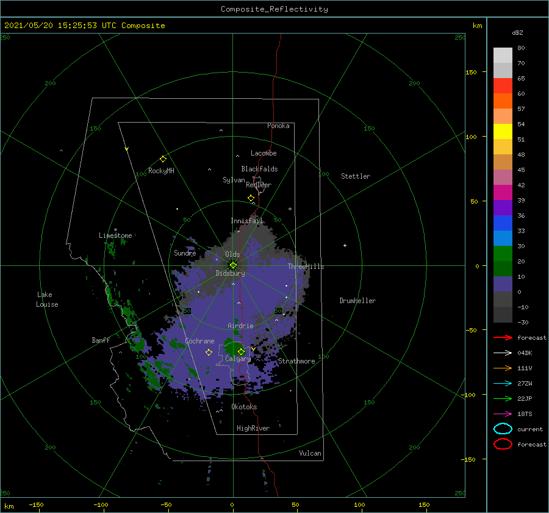The height and width of the screenshot is (513, 549).
Task: Click the HighRiver label
Action: [253, 428]
